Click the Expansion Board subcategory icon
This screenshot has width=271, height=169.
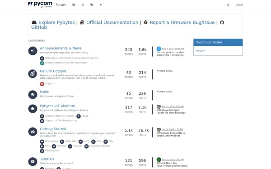tap(86, 146)
